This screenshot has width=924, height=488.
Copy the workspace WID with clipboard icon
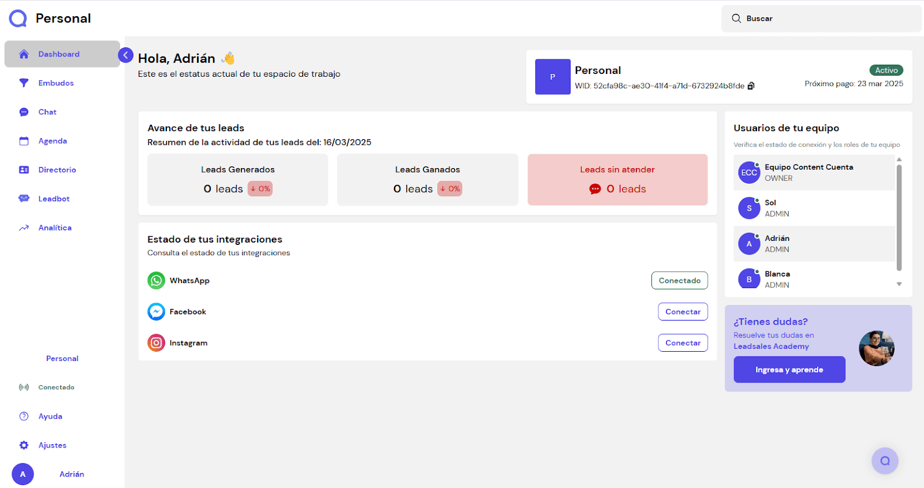[x=751, y=86]
